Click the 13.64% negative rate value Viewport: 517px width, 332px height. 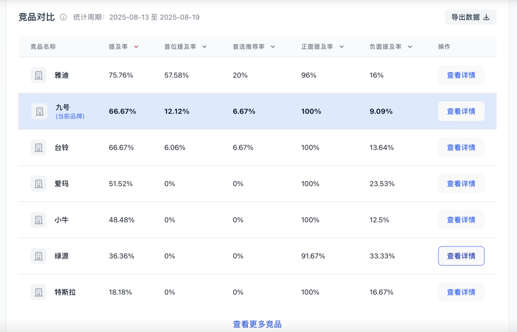tap(382, 147)
